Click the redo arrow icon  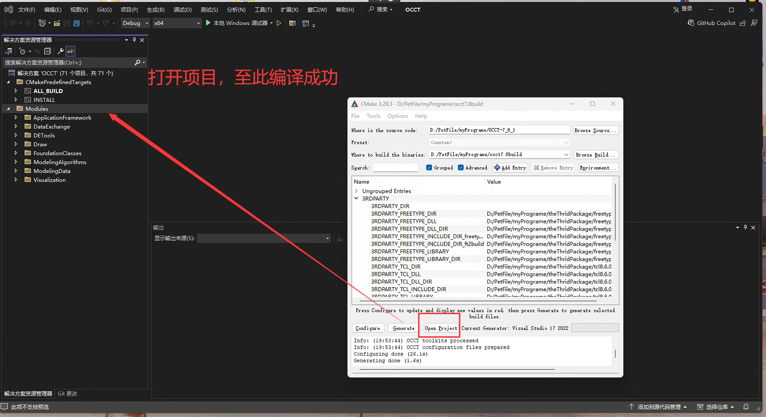coord(106,23)
